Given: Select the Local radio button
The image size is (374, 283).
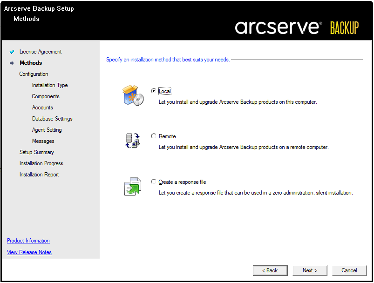Looking at the screenshot, I should click(x=153, y=91).
